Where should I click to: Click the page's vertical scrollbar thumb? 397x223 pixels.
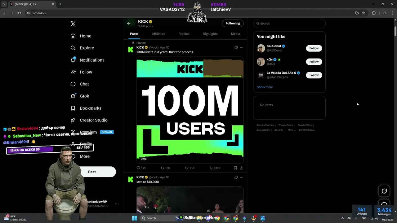pyautogui.click(x=395, y=31)
